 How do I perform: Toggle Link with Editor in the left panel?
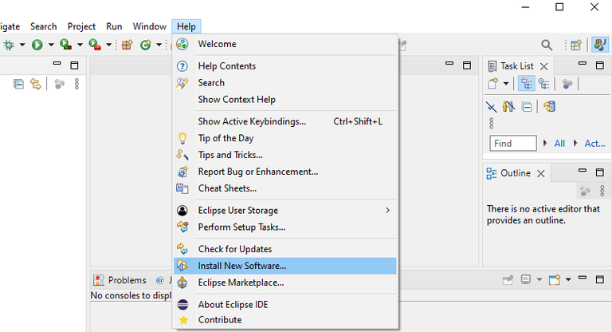coord(36,83)
